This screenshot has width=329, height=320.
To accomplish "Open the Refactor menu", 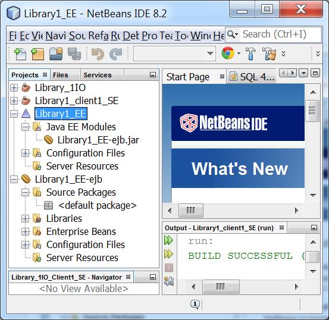I will click(x=98, y=36).
